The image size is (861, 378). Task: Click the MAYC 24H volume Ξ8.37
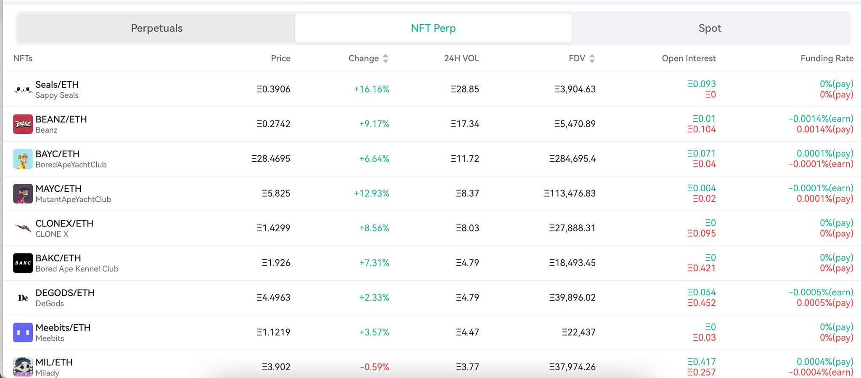tap(467, 194)
